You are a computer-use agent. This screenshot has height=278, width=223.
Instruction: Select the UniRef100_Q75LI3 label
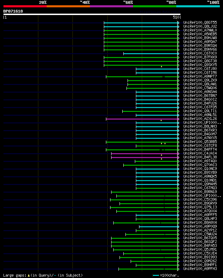click(x=200, y=207)
